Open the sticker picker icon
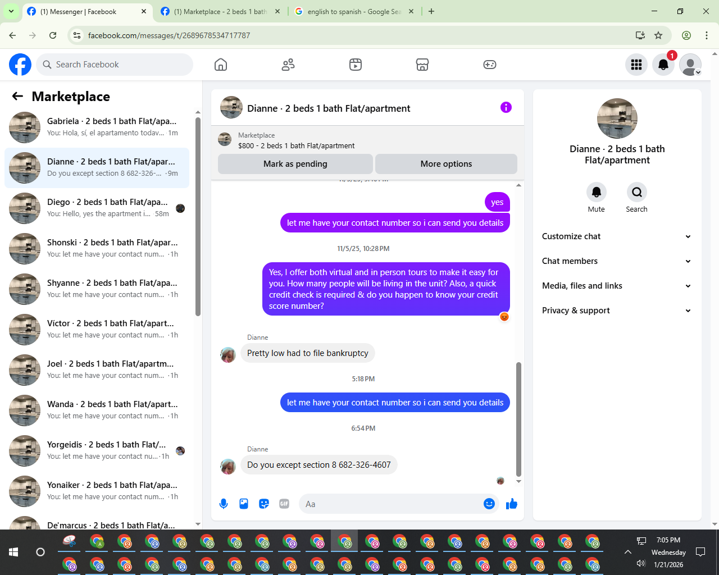The width and height of the screenshot is (719, 575). [264, 504]
